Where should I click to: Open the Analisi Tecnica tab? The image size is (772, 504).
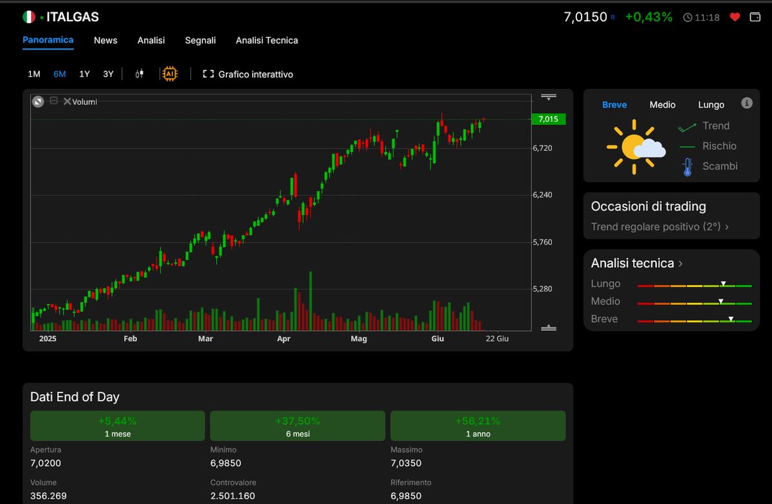[267, 40]
